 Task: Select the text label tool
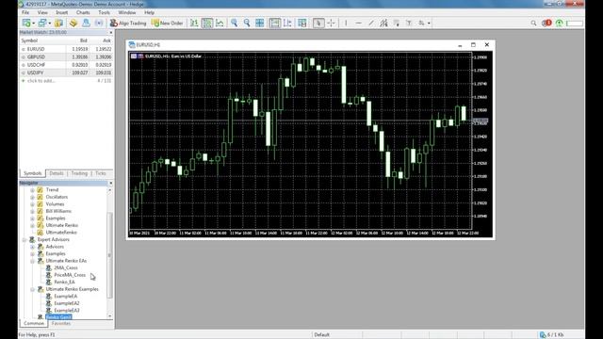coord(409,23)
